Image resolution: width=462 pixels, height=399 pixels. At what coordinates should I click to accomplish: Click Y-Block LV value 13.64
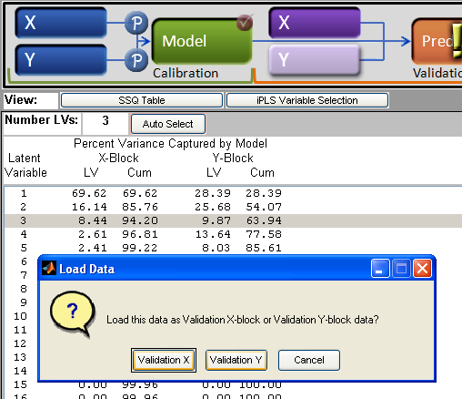point(213,234)
